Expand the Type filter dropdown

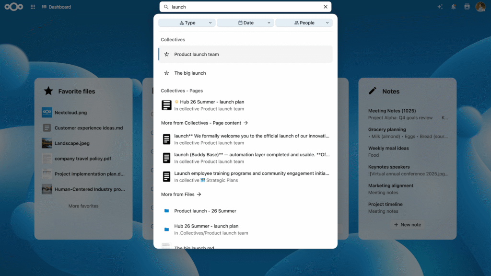187,23
